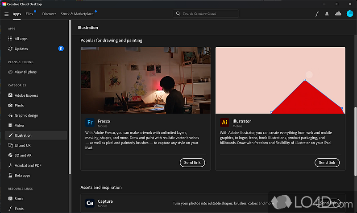357x213 pixels.
Task: Check cloud sync status icon
Action: [x=338, y=14]
